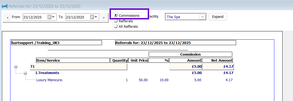Click the 10.00 percent value
Viewport: 293px width, 101px height.
click(x=164, y=80)
